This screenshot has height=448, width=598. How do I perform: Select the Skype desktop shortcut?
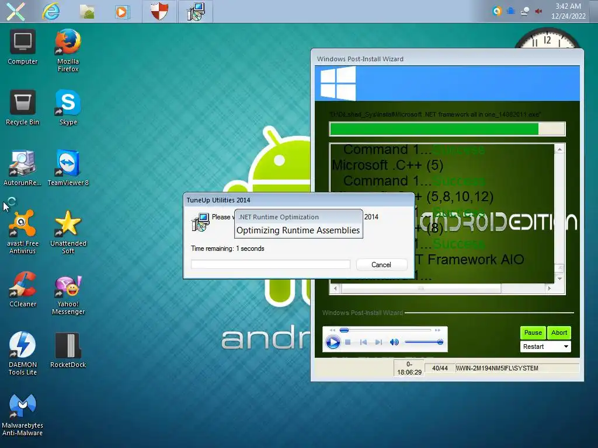tap(68, 108)
